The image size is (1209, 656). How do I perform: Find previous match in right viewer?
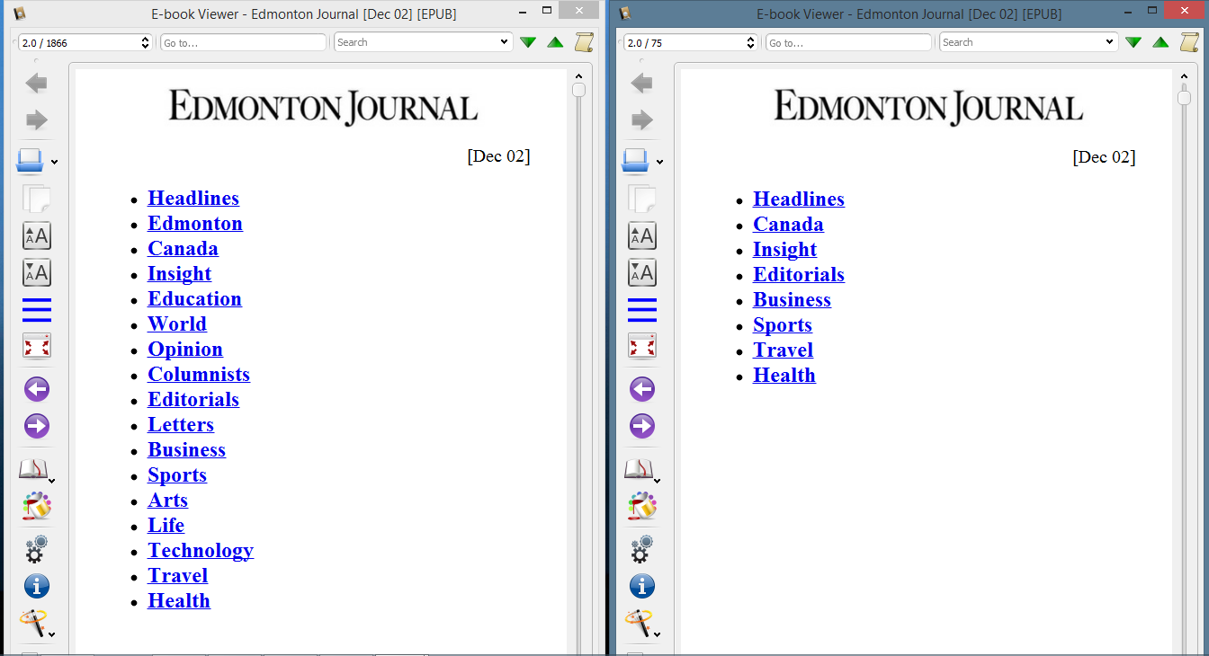[1160, 42]
